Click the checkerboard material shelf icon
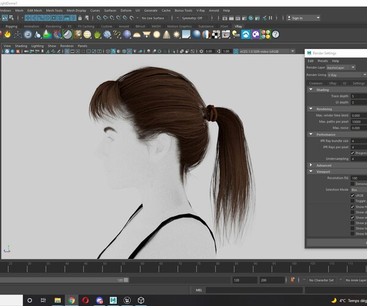The image size is (367, 306). click(216, 35)
